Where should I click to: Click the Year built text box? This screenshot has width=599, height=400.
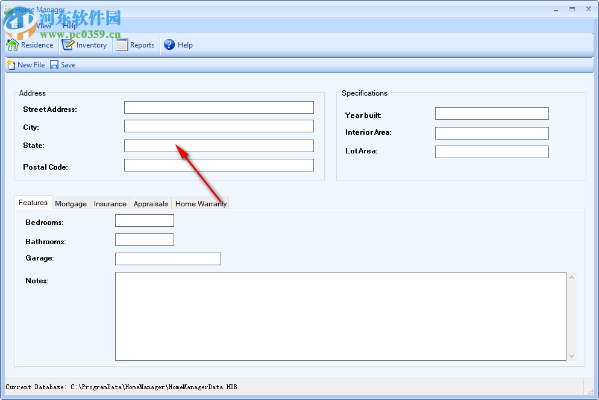click(x=491, y=113)
